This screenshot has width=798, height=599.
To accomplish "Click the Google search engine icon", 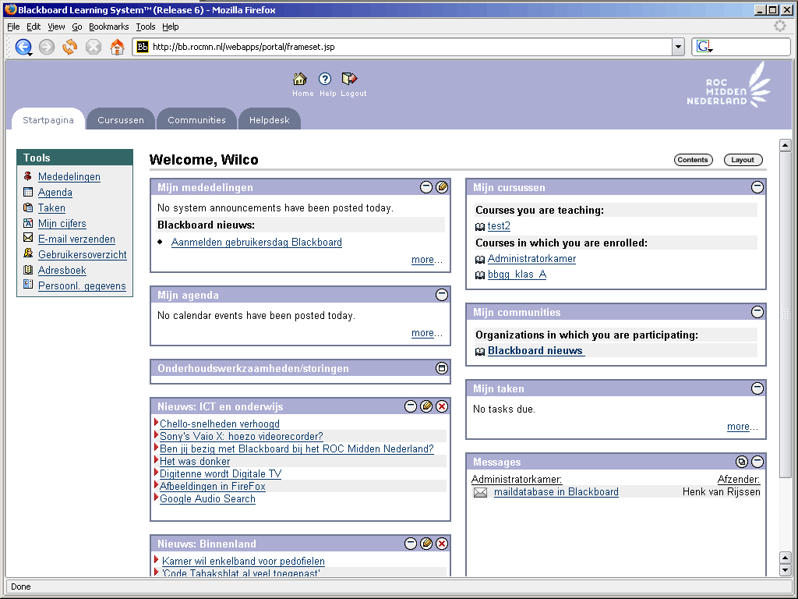I will [704, 47].
